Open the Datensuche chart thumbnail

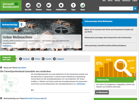pyautogui.click(x=115, y=67)
